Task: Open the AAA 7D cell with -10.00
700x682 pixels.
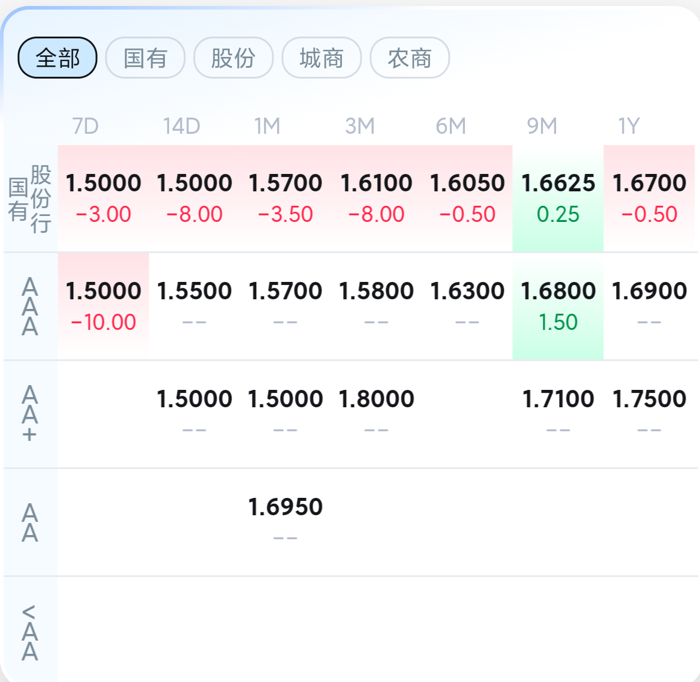Action: coord(103,306)
